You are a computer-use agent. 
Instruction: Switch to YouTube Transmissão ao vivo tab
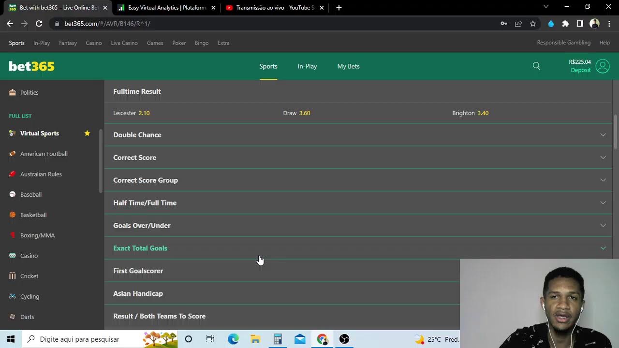coord(275,8)
